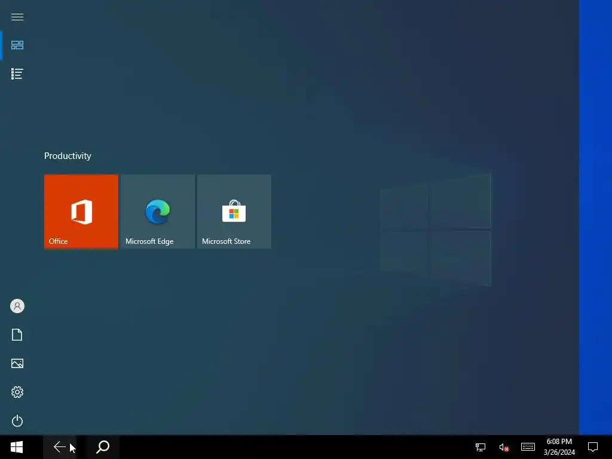
Task: Select the Productivity group heading
Action: point(68,156)
